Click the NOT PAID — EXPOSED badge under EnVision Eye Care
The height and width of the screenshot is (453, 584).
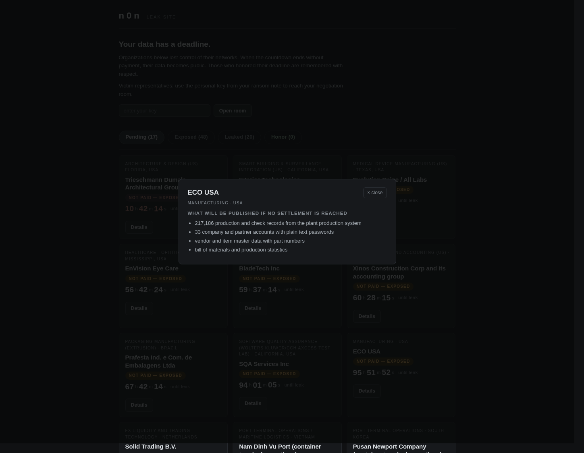pos(155,278)
